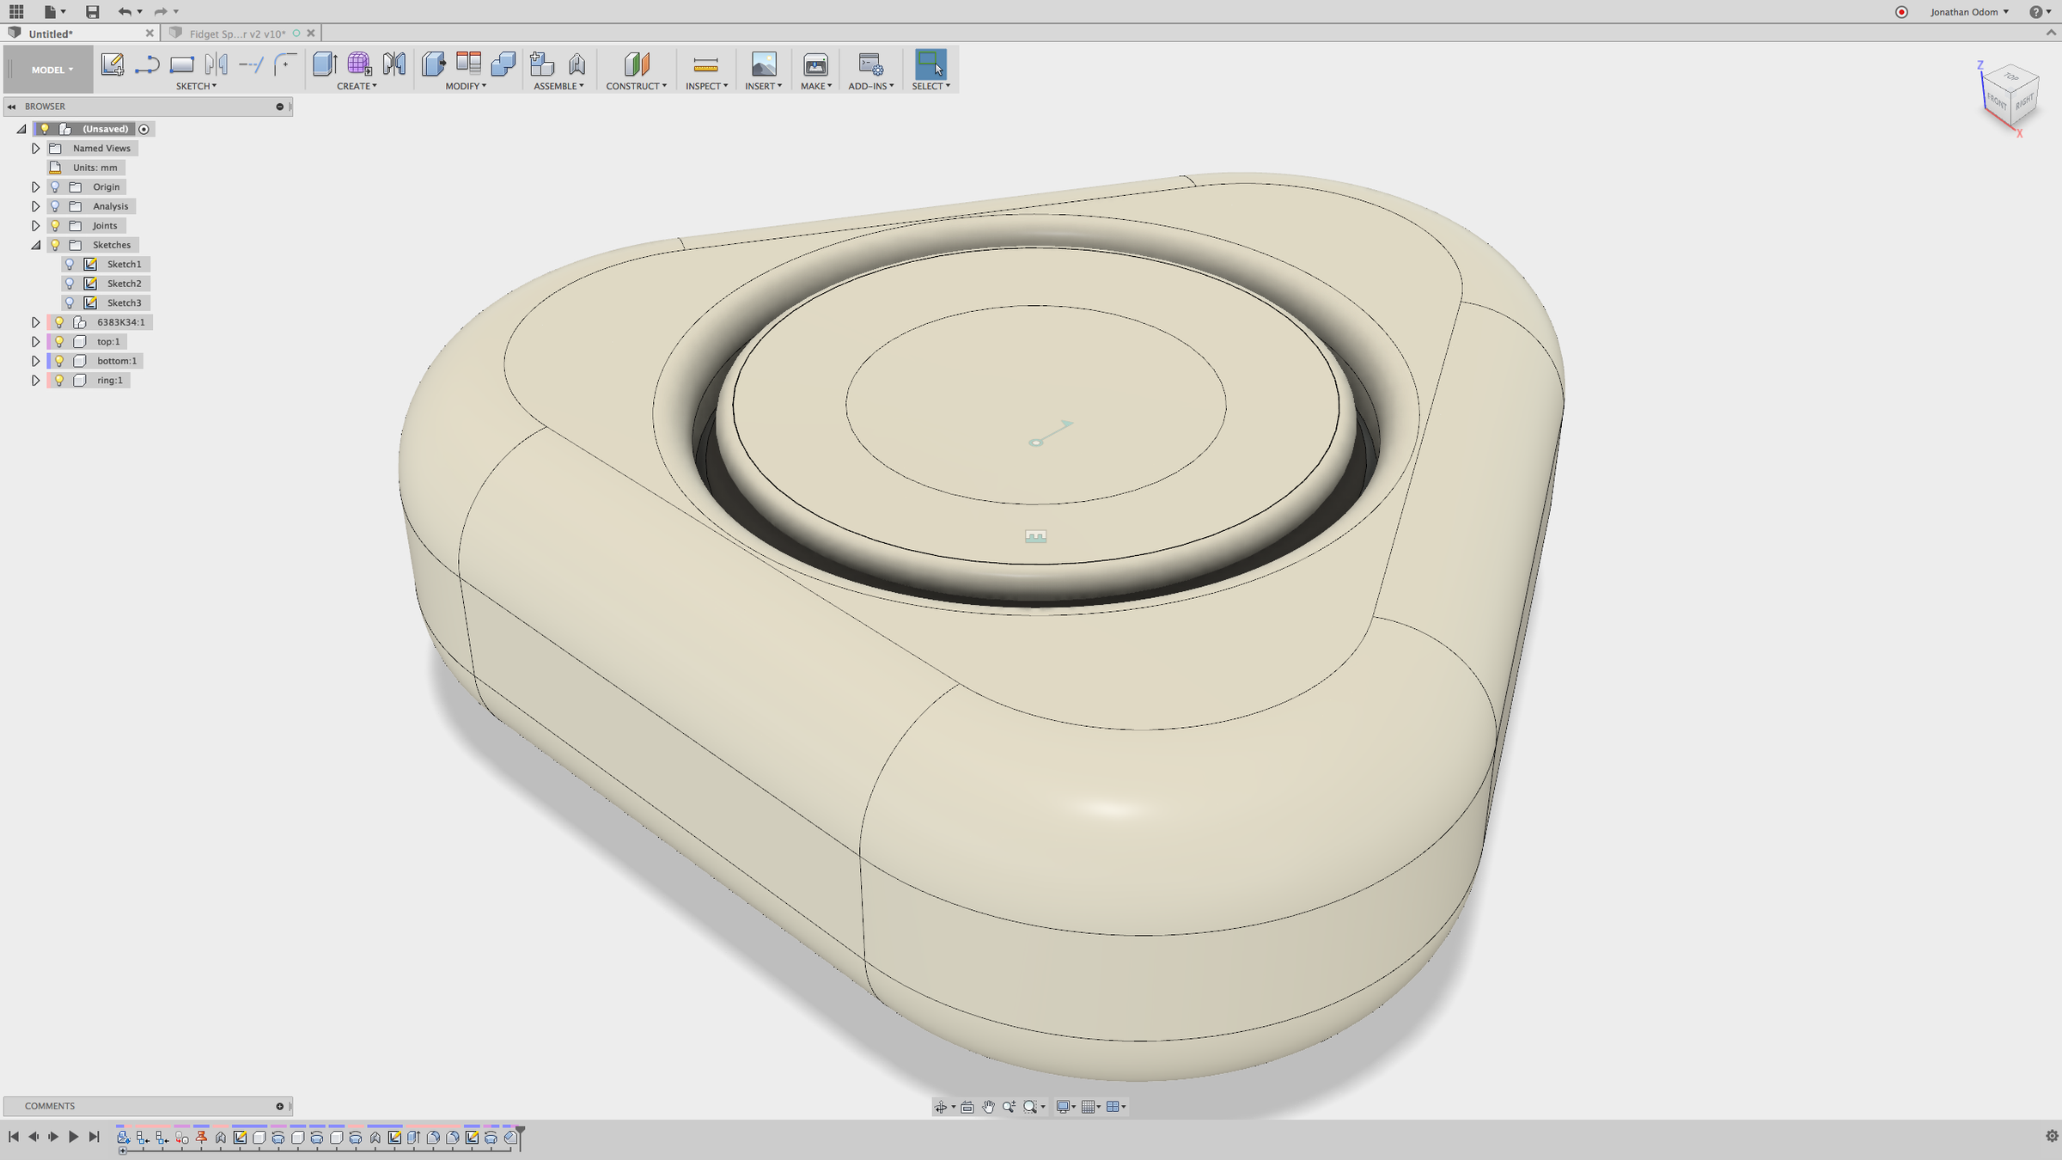Open the MODEL workspace dropdown
Viewport: 2062px width, 1160px height.
coord(52,70)
